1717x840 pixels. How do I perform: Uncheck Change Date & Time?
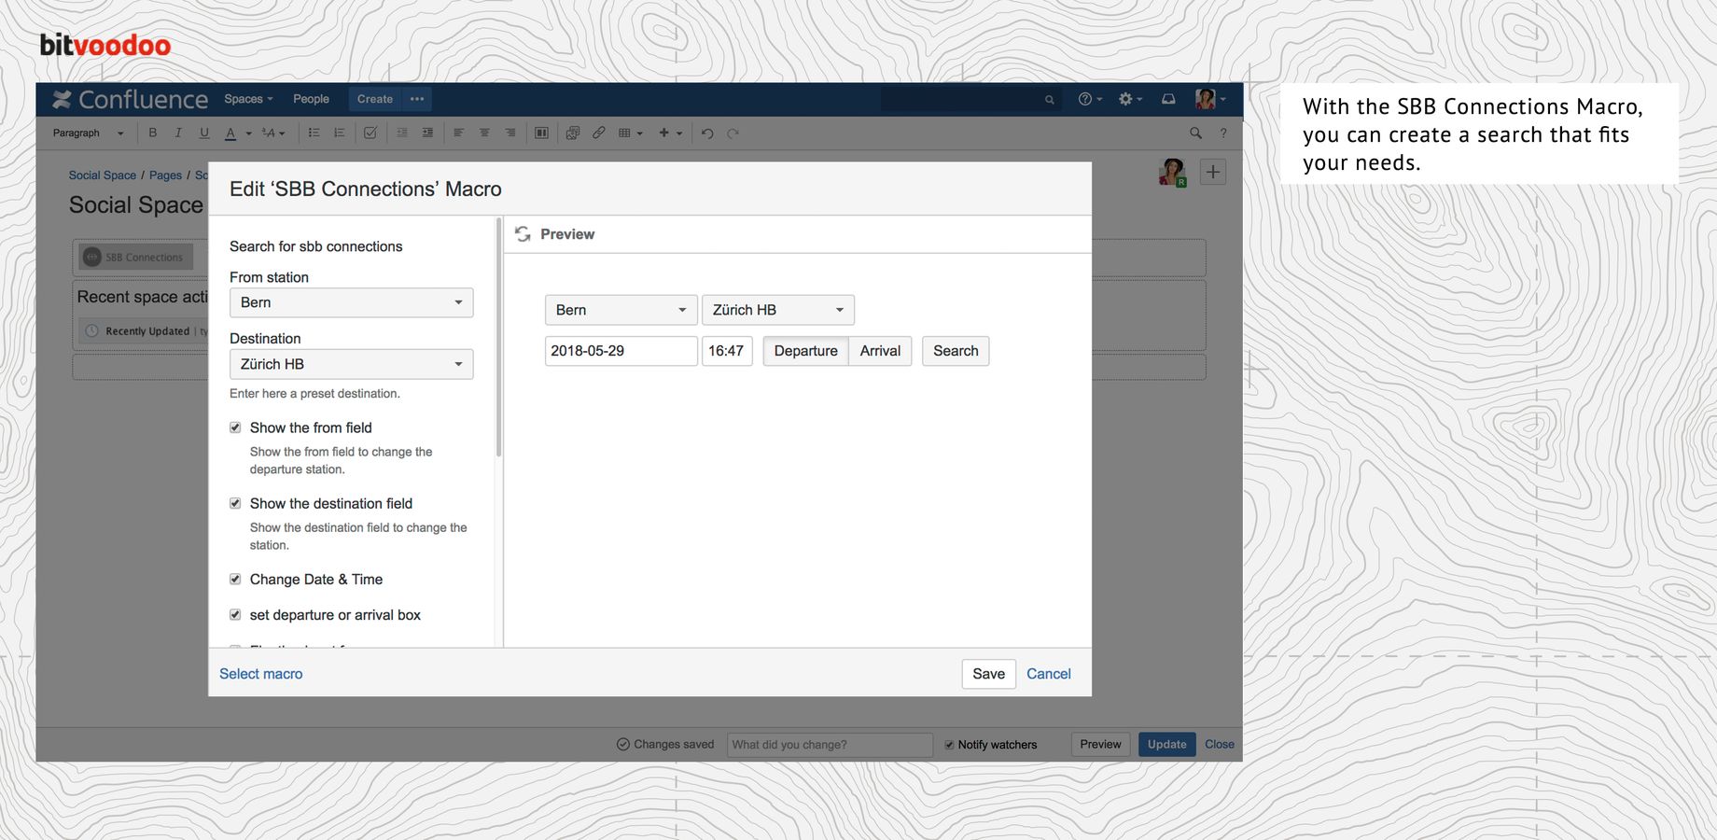tap(235, 579)
